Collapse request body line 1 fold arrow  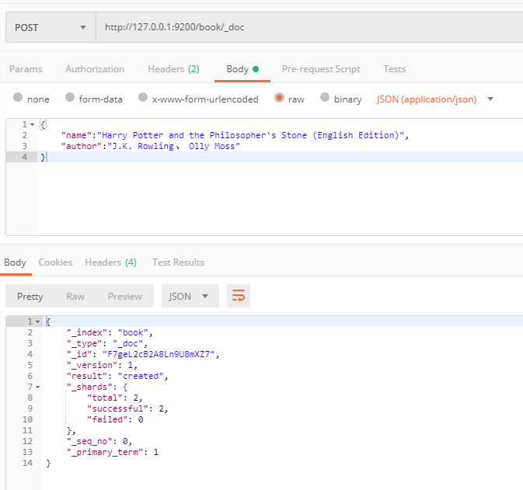(x=33, y=125)
